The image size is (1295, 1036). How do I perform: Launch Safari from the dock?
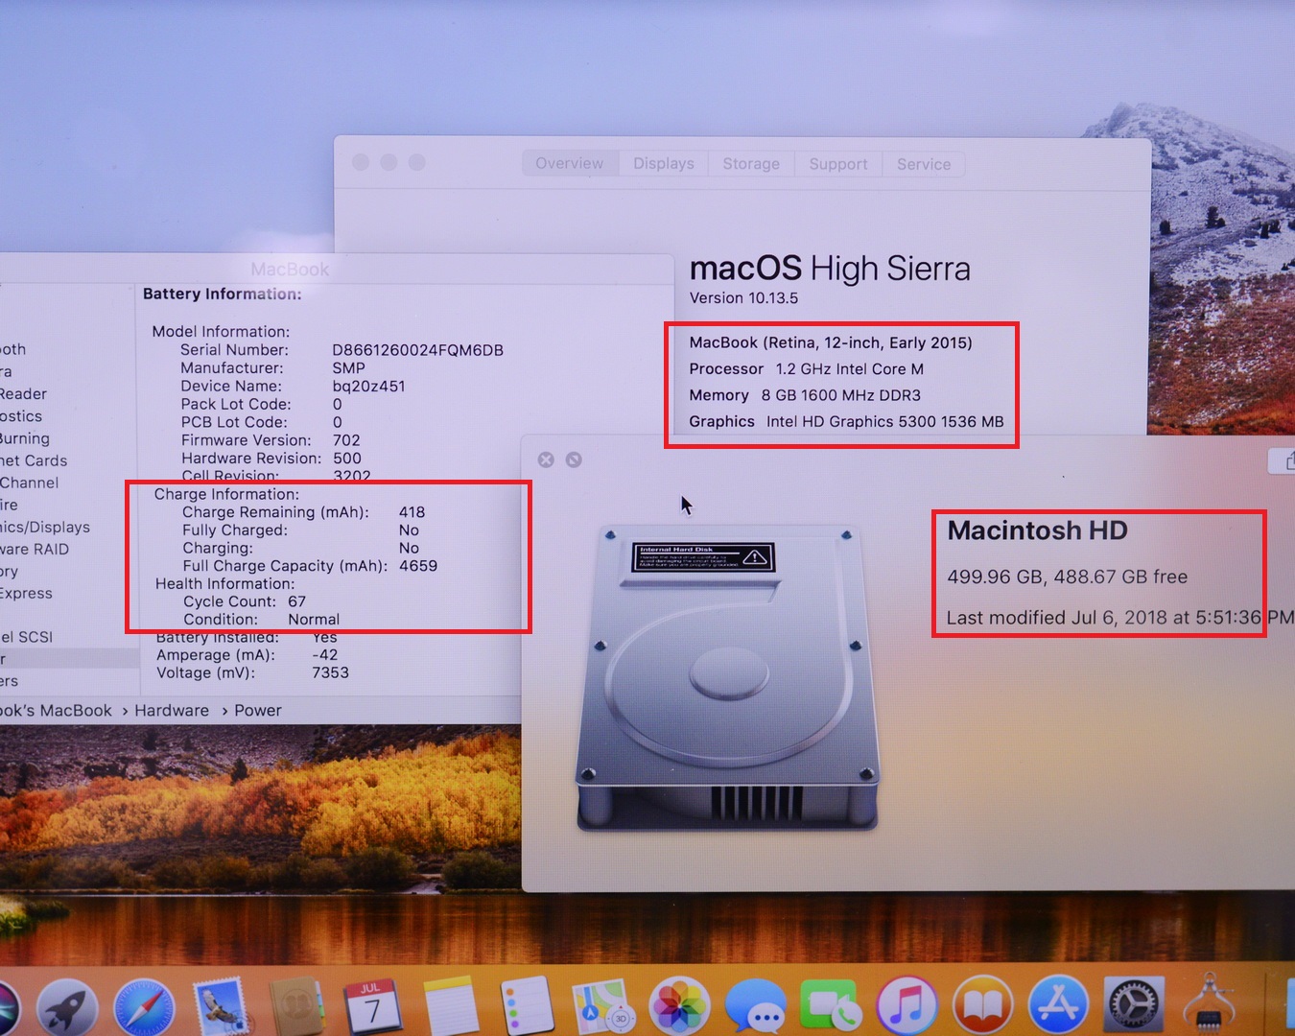click(144, 1007)
